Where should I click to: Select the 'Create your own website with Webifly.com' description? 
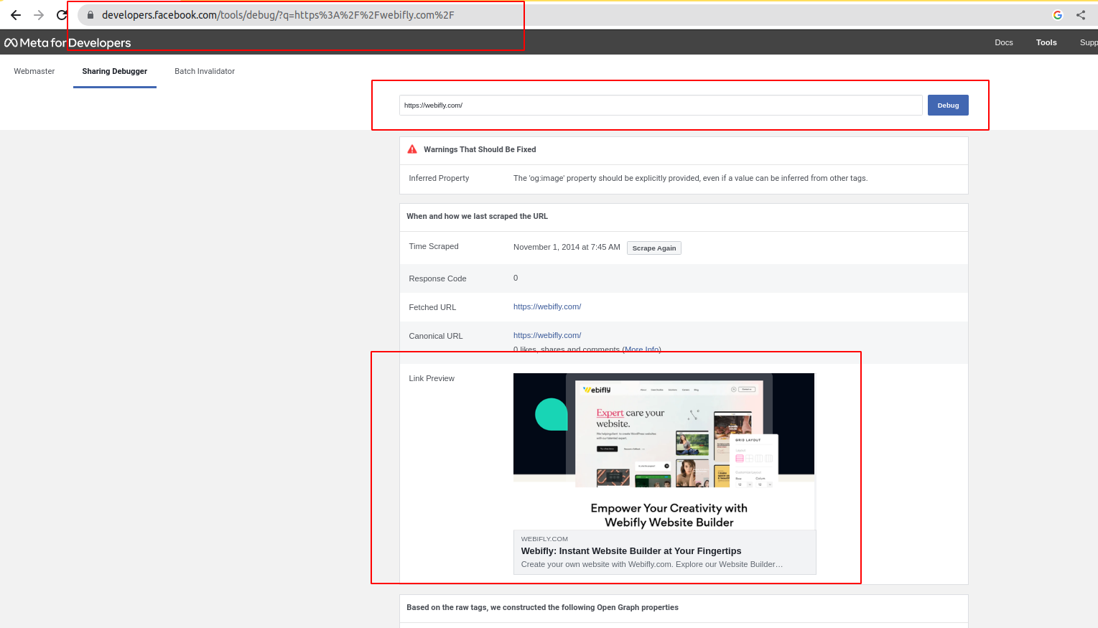pos(652,564)
